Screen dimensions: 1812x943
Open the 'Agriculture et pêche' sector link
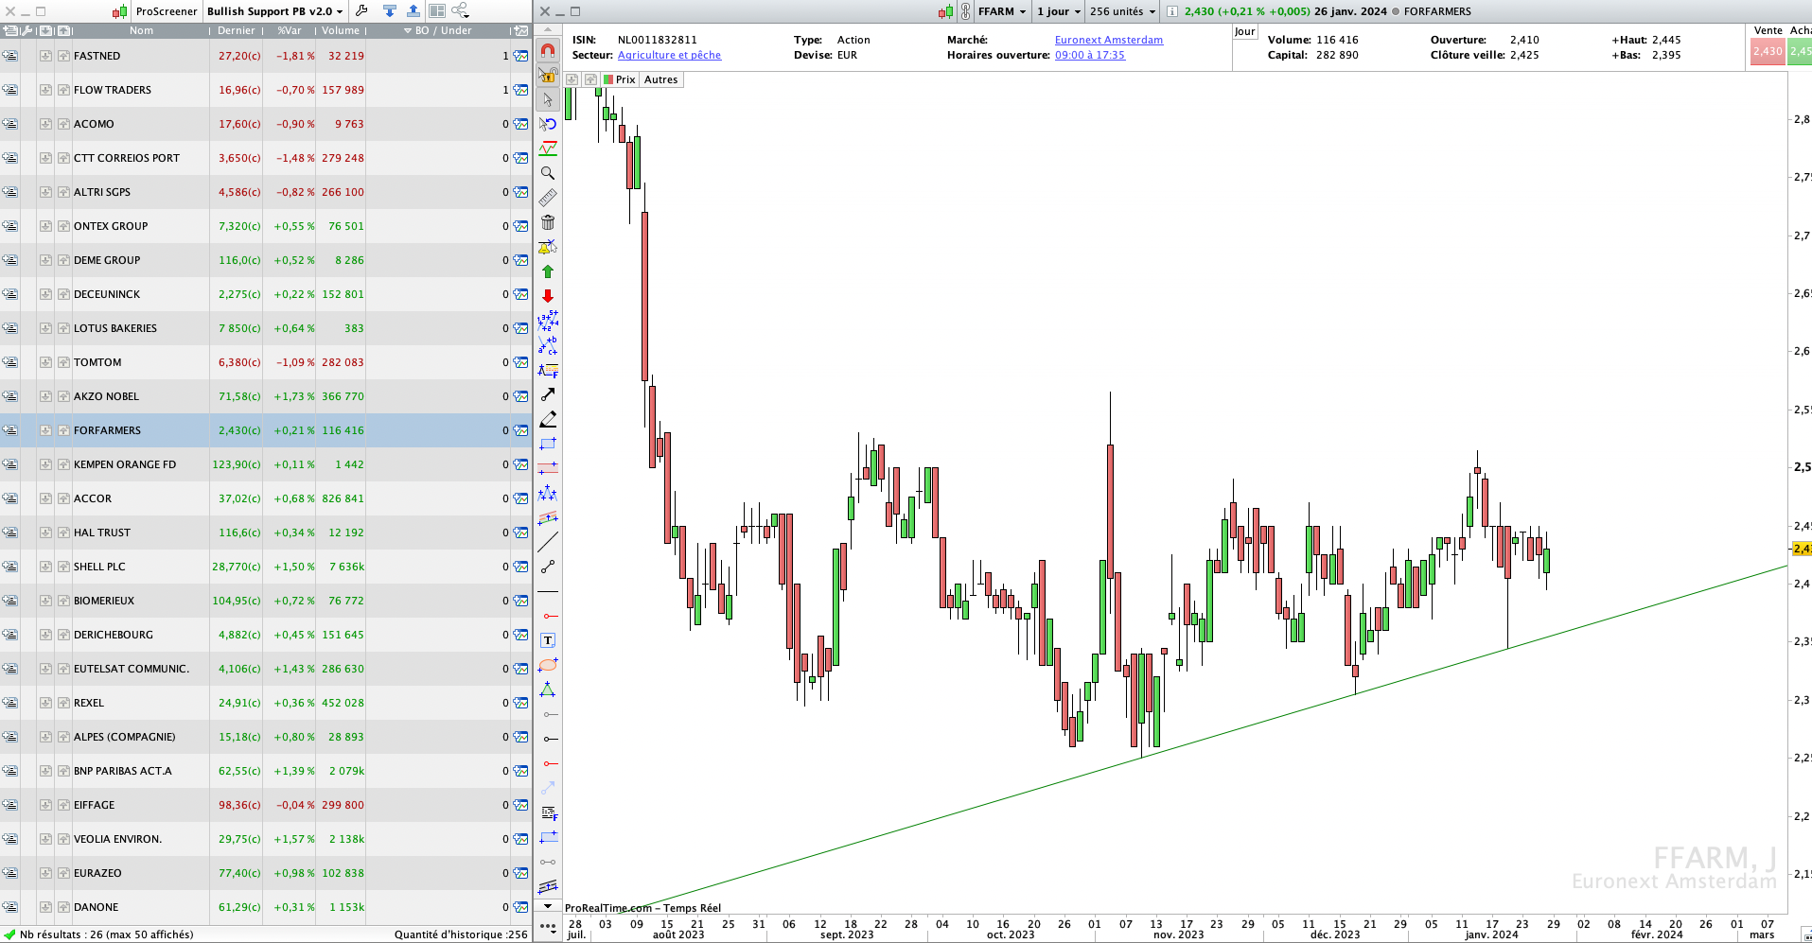tap(669, 55)
